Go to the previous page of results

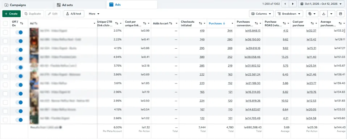[x=285, y=4]
